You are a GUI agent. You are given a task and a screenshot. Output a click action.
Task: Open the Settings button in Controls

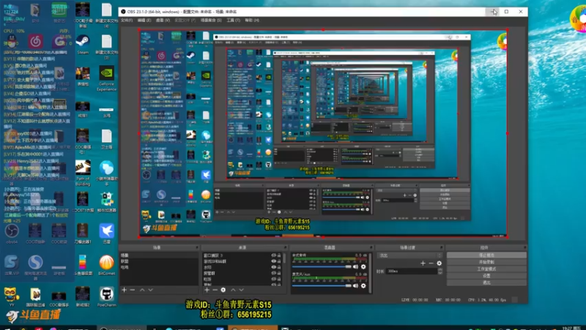tap(486, 276)
